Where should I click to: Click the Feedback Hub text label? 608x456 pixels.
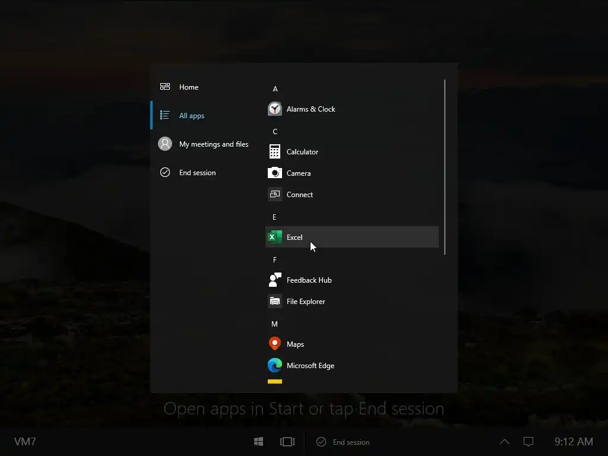(309, 280)
